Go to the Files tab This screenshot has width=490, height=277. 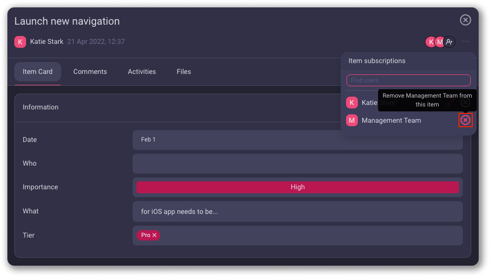pos(183,71)
